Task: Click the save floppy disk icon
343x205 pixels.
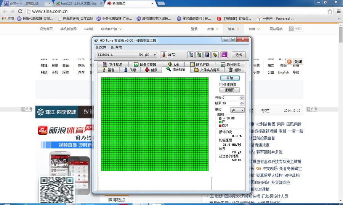Action: coord(207,55)
